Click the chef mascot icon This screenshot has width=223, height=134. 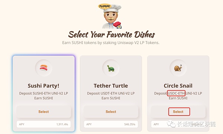coord(112,16)
